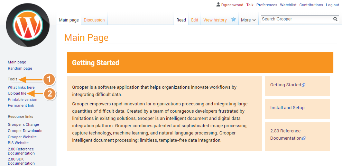Open Grooper Downloads link
Image resolution: width=342 pixels, height=166 pixels.
pos(25,131)
